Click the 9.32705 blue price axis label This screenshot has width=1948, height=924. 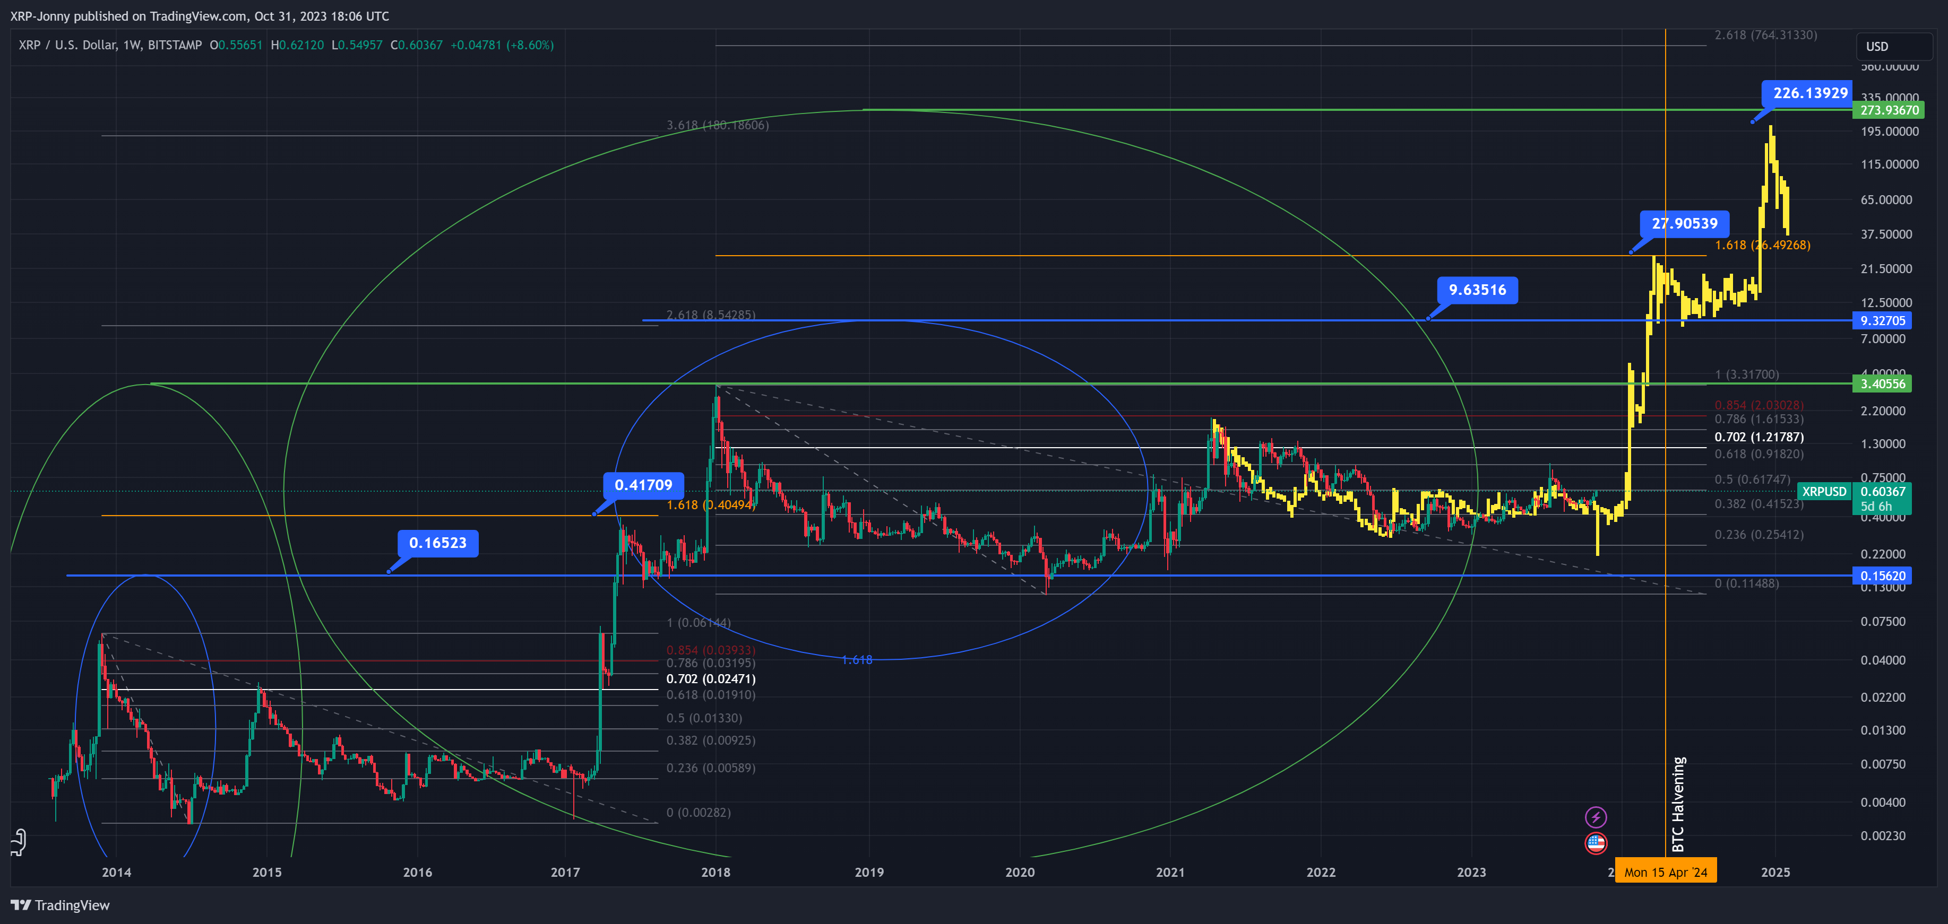tap(1882, 321)
